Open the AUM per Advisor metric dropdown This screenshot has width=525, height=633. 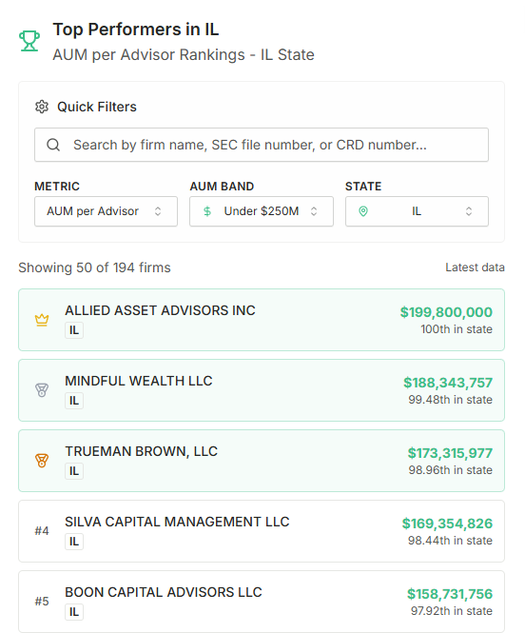point(107,211)
